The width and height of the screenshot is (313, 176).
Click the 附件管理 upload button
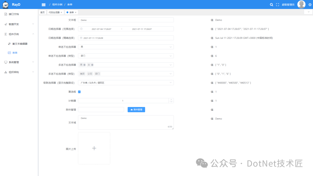click(x=136, y=110)
